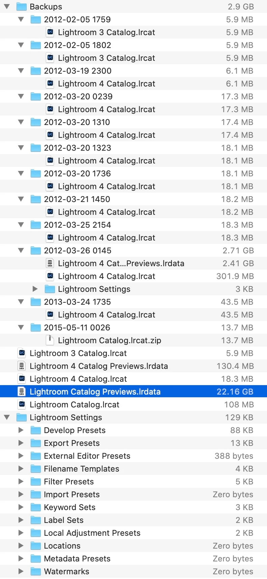Expand the Export Presets folder
Viewport: 267px width, 579px height.
click(x=21, y=443)
